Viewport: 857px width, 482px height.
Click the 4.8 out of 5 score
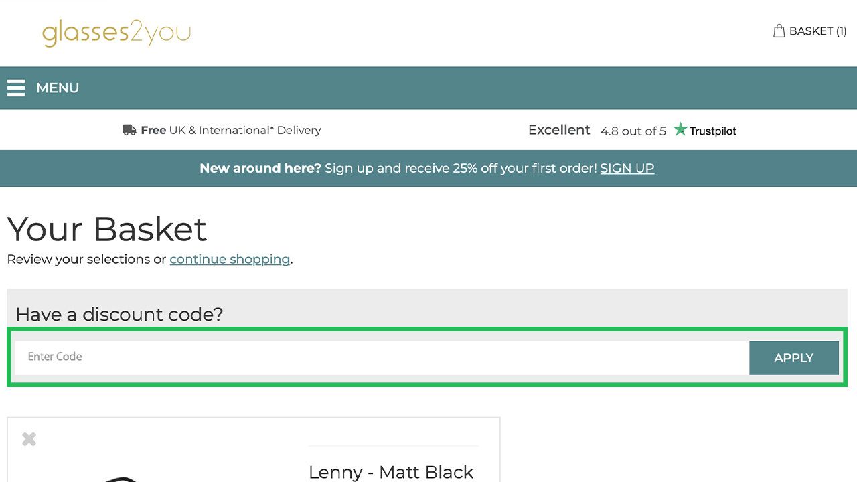click(633, 131)
